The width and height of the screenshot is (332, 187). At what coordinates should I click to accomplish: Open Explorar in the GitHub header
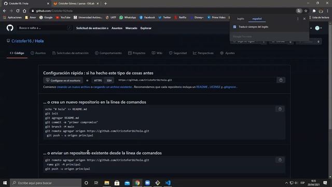(146, 28)
